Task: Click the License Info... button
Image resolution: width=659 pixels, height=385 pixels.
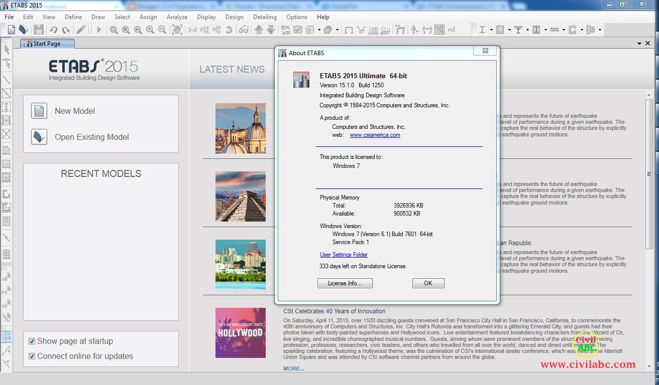Action: tap(345, 283)
